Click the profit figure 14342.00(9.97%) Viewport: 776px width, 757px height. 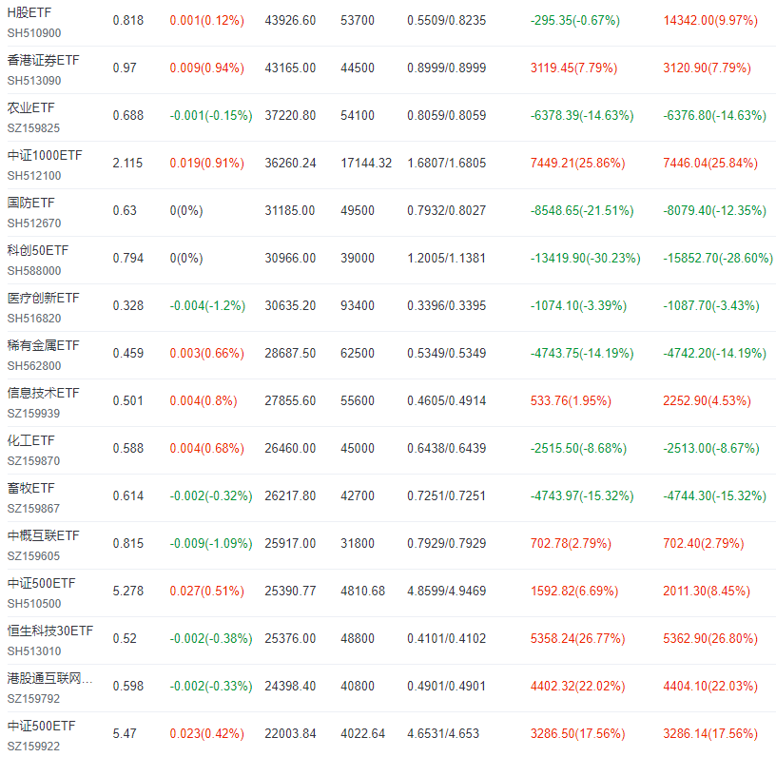point(710,20)
